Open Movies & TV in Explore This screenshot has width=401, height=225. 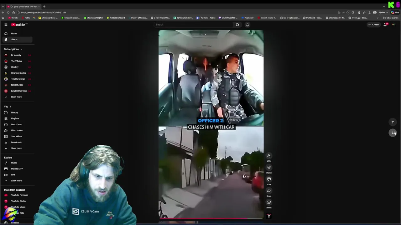(x=16, y=169)
